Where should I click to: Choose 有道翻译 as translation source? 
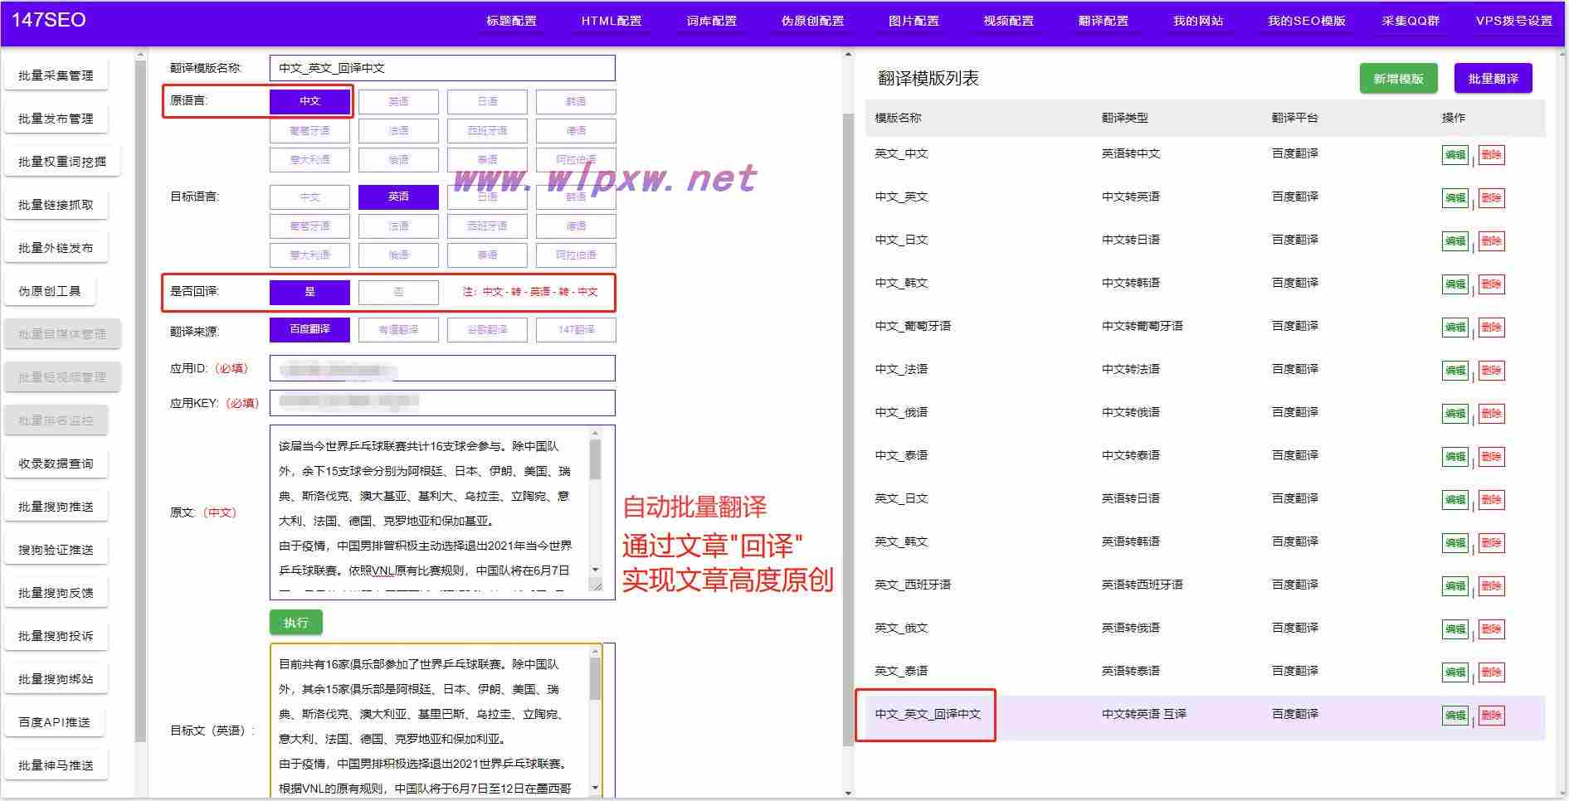[398, 330]
